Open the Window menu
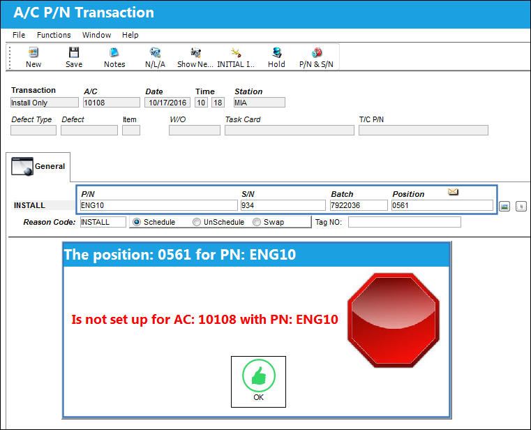 [x=96, y=35]
